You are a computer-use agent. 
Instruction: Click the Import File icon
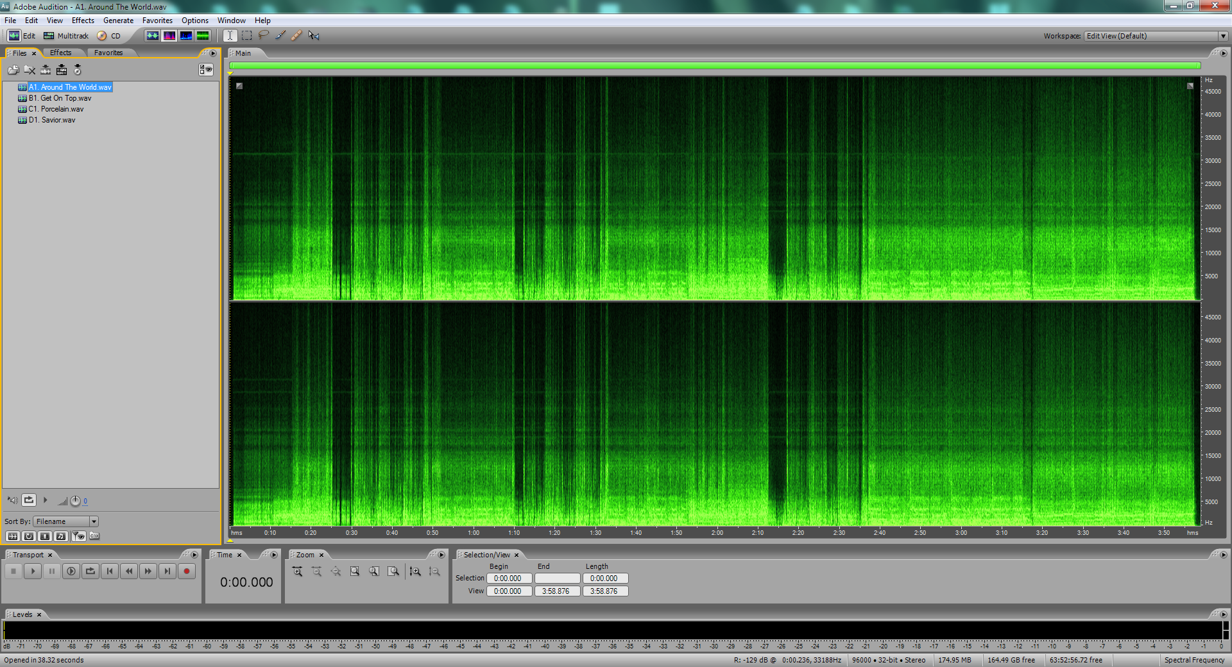[13, 70]
